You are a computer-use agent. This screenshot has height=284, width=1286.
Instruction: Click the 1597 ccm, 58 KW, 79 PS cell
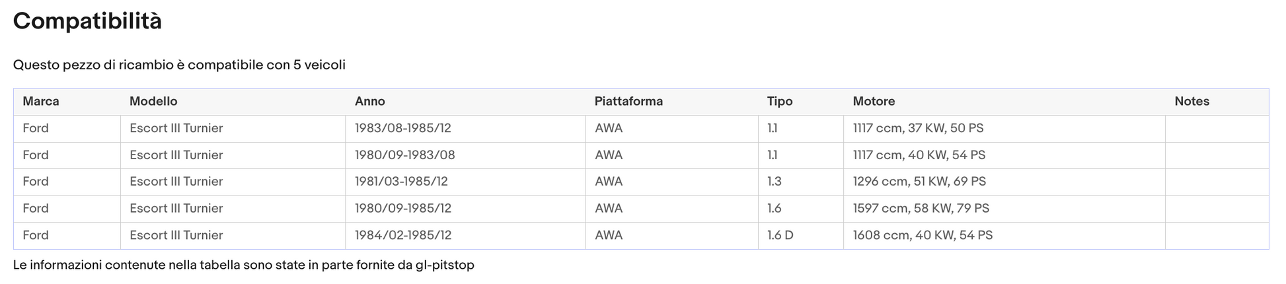[1004, 209]
